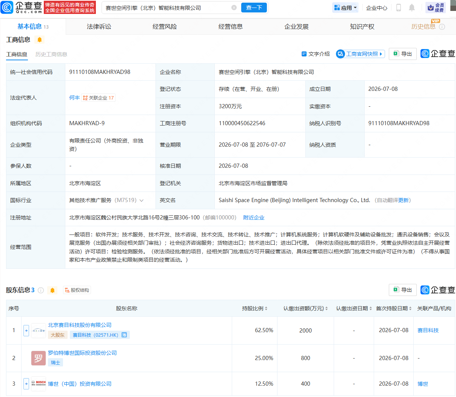This screenshot has height=397, width=456.
Task: Click the 会员续费 membership icon
Action: point(436,8)
